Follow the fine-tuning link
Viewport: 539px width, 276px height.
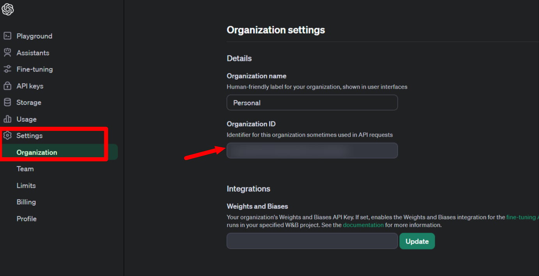(522, 217)
